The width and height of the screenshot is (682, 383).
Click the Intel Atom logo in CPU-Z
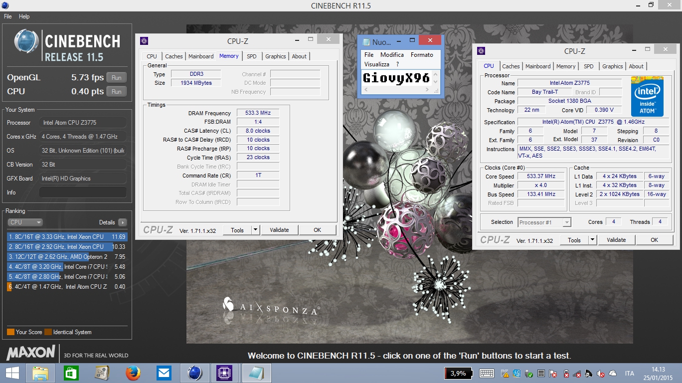click(x=647, y=96)
